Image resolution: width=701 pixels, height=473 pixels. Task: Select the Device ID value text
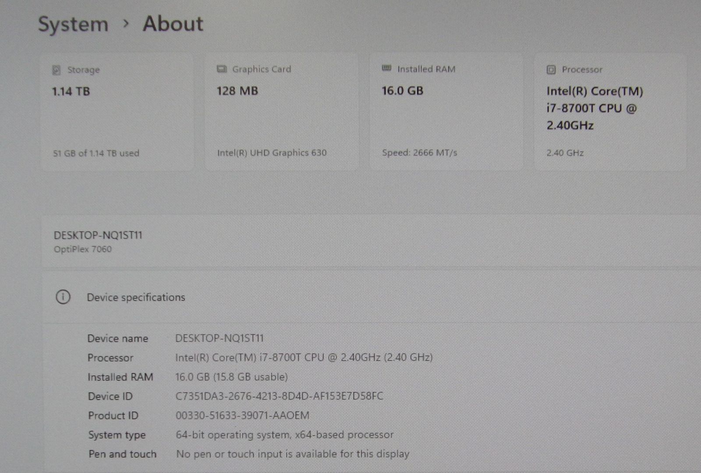click(279, 396)
